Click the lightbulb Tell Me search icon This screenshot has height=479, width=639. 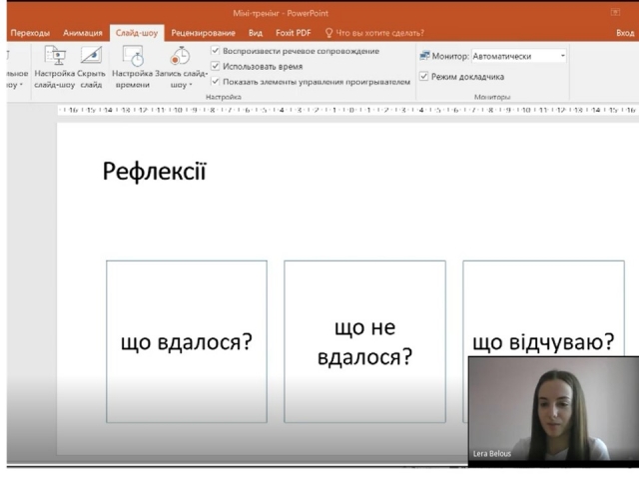pyautogui.click(x=328, y=33)
